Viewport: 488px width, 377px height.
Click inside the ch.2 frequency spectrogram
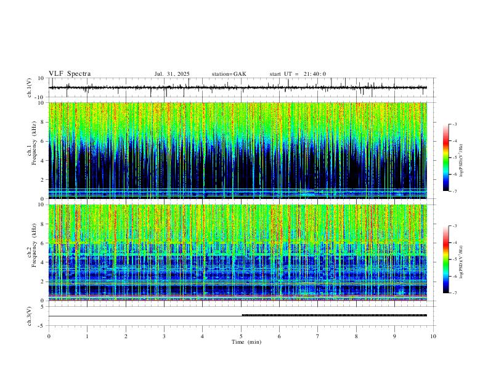[238, 253]
